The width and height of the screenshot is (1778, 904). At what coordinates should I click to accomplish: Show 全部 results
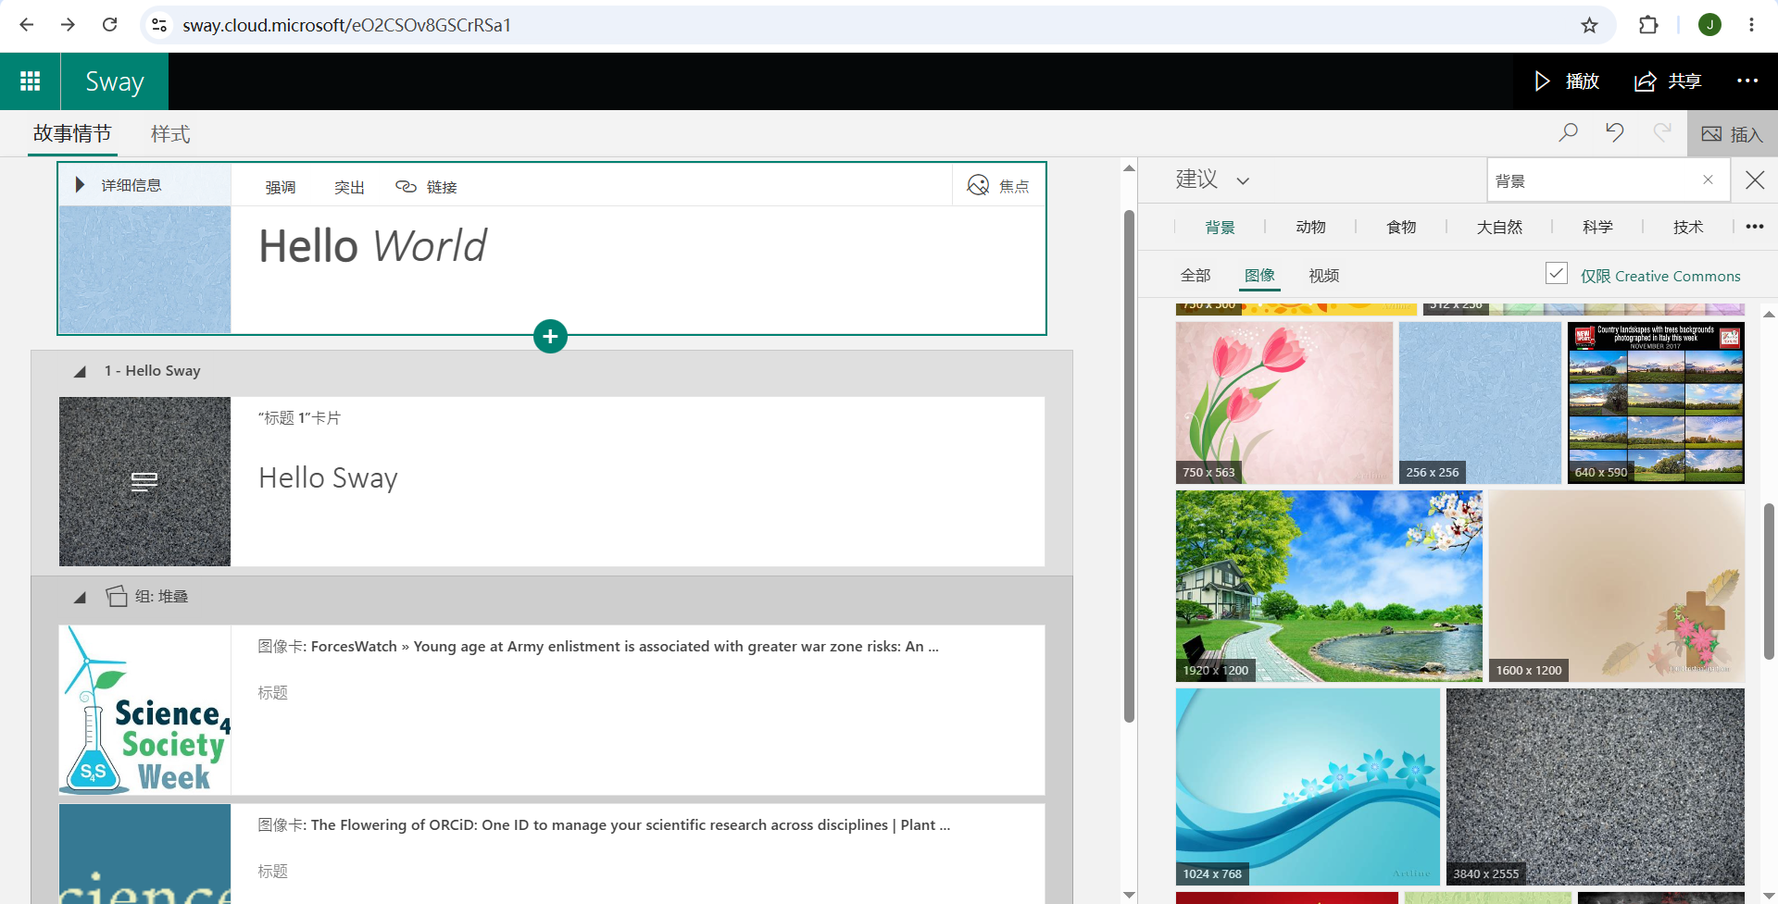[x=1196, y=276]
